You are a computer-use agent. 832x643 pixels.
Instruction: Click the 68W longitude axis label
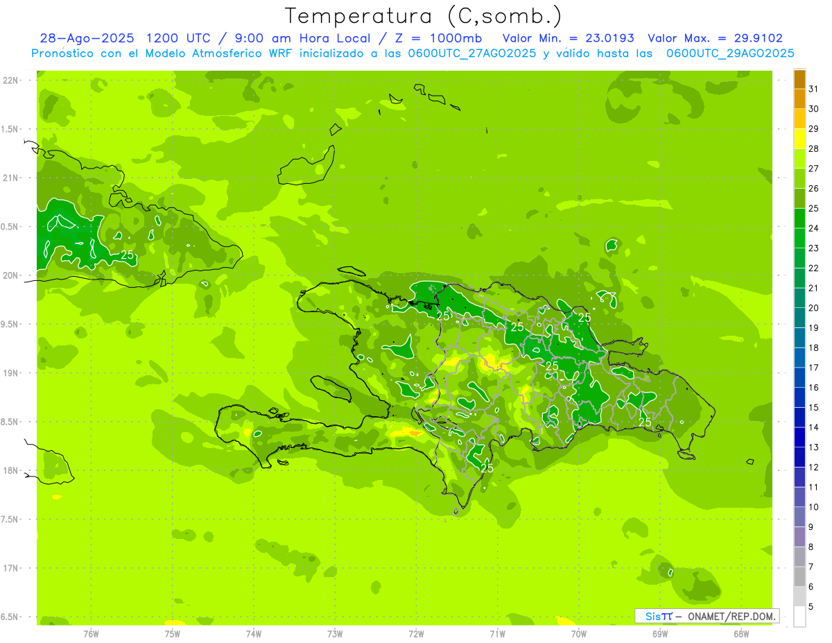[741, 633]
